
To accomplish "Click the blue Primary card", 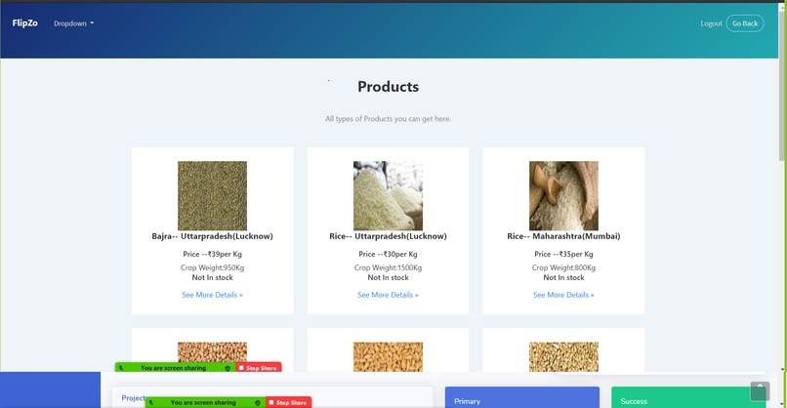I will pos(522,397).
